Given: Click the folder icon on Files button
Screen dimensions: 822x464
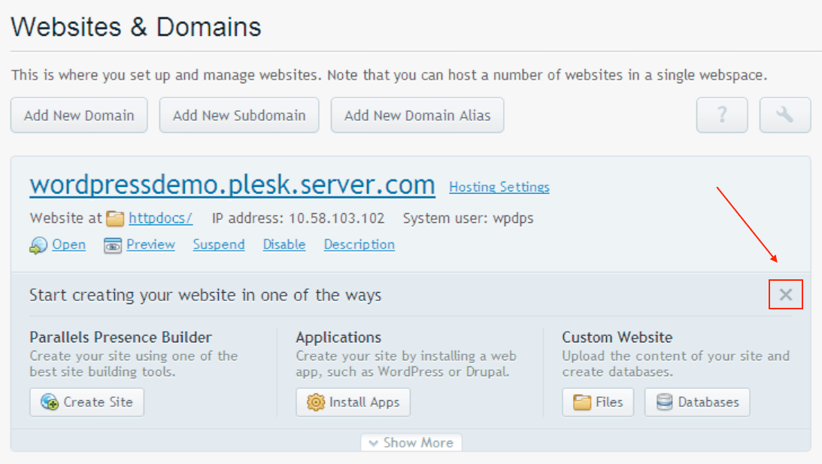Looking at the screenshot, I should coord(582,402).
